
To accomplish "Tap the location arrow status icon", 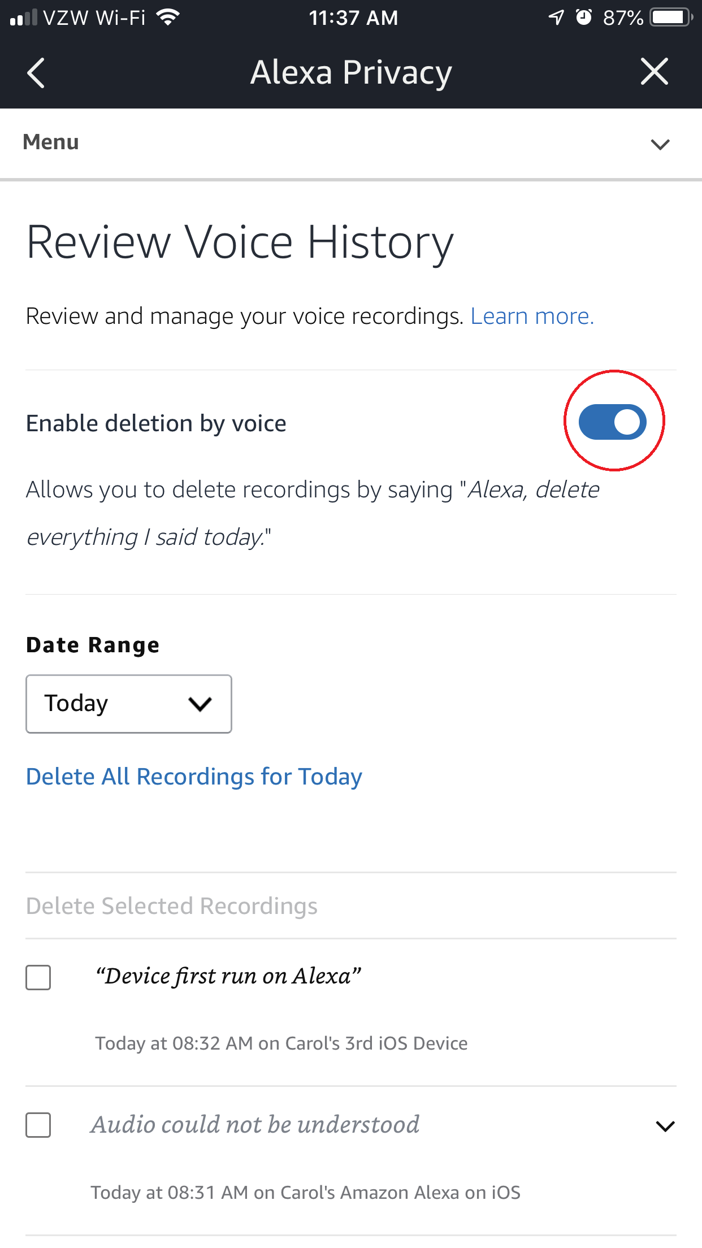I will click(x=556, y=18).
